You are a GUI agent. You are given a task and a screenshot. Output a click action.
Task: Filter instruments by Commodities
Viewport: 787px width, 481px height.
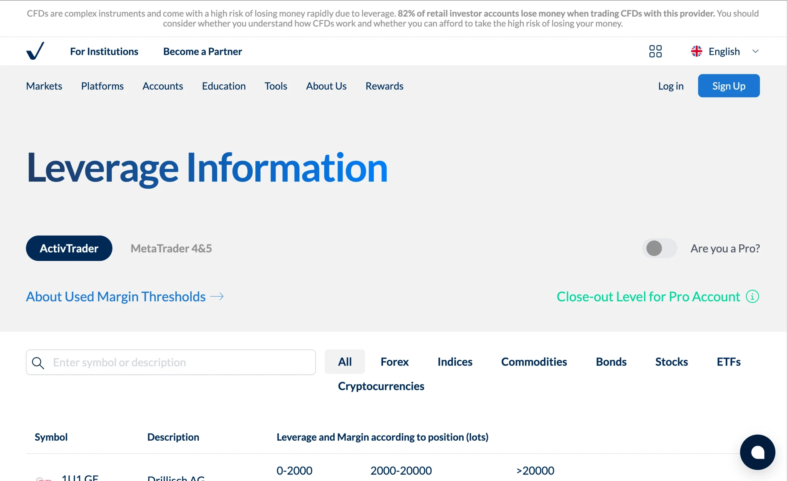(x=534, y=362)
